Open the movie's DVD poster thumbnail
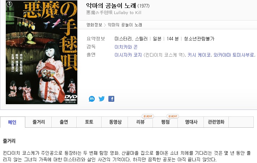 [42, 52]
